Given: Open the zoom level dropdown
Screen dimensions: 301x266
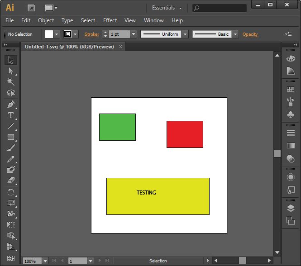Looking at the screenshot, I should (x=45, y=261).
